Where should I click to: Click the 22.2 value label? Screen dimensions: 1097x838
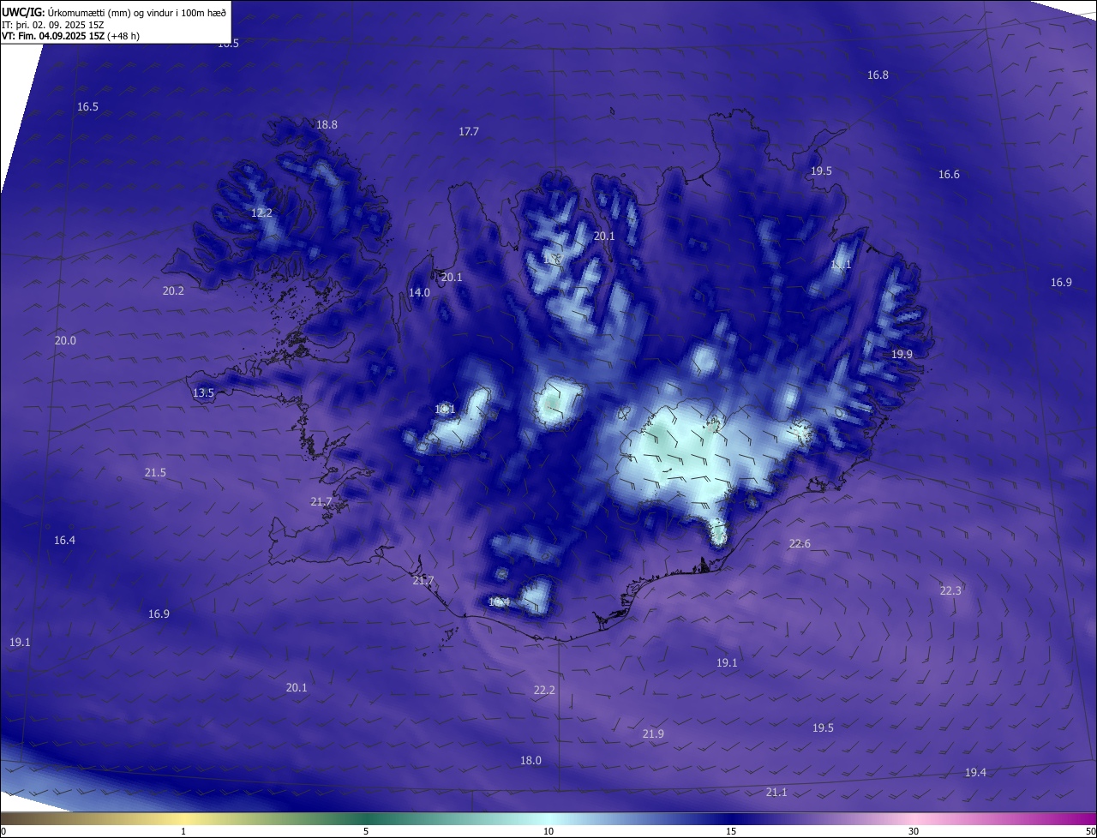pyautogui.click(x=544, y=691)
